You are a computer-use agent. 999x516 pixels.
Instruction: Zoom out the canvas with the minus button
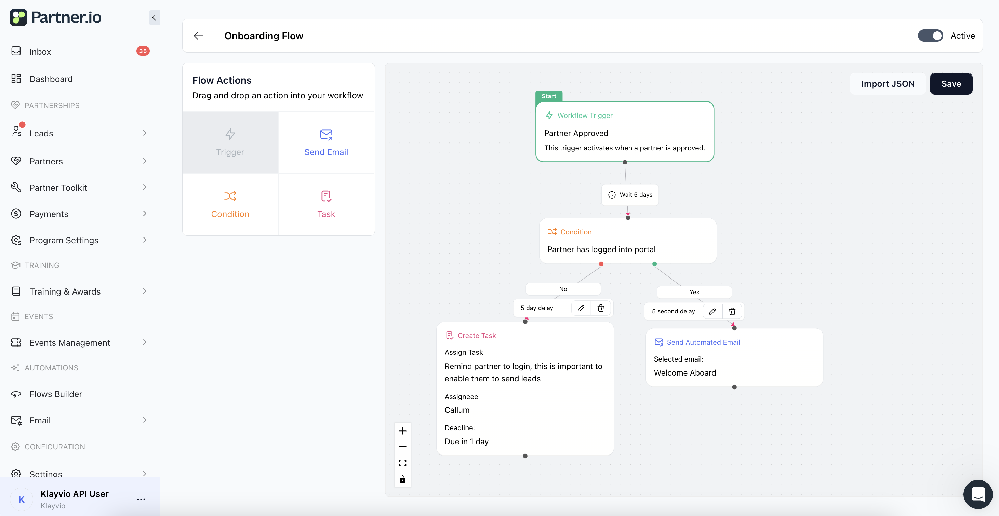pos(402,447)
